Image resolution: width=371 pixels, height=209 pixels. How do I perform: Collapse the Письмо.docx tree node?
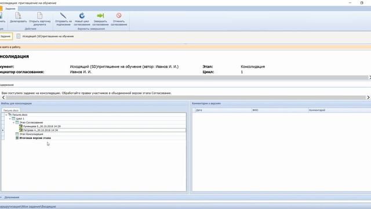click(6, 115)
